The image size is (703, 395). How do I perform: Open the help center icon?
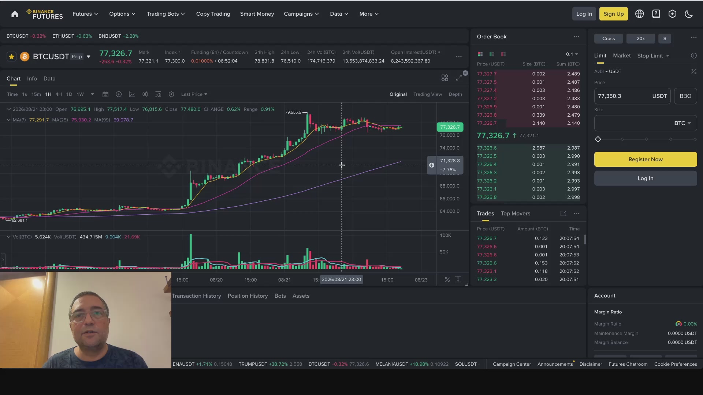(656, 14)
